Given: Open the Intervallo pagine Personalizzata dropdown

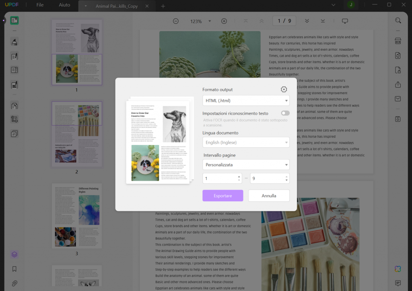Looking at the screenshot, I should click(x=246, y=164).
